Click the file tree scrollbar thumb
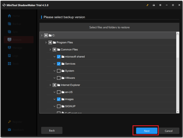The width and height of the screenshot is (183, 138). (178, 46)
